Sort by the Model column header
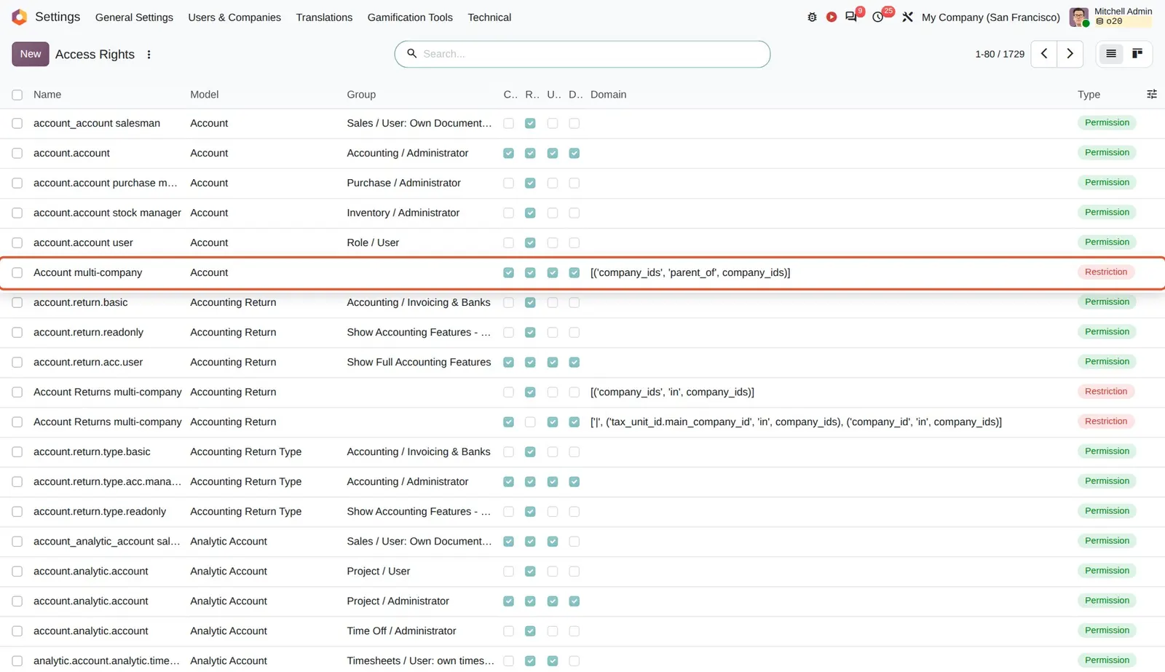This screenshot has height=672, width=1165. (205, 95)
